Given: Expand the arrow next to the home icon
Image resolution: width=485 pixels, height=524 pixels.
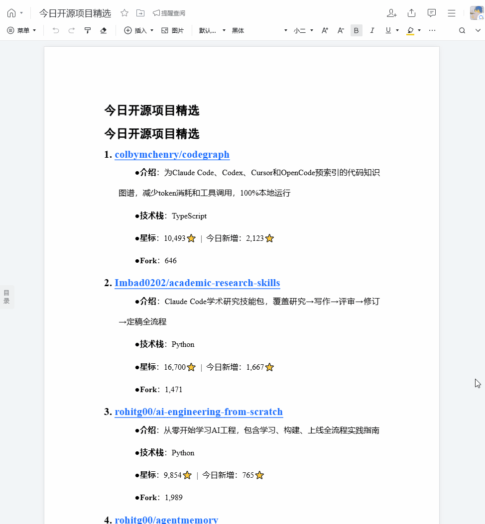Looking at the screenshot, I should (x=21, y=13).
